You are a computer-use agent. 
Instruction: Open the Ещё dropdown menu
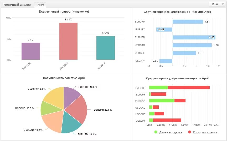click(217, 4)
